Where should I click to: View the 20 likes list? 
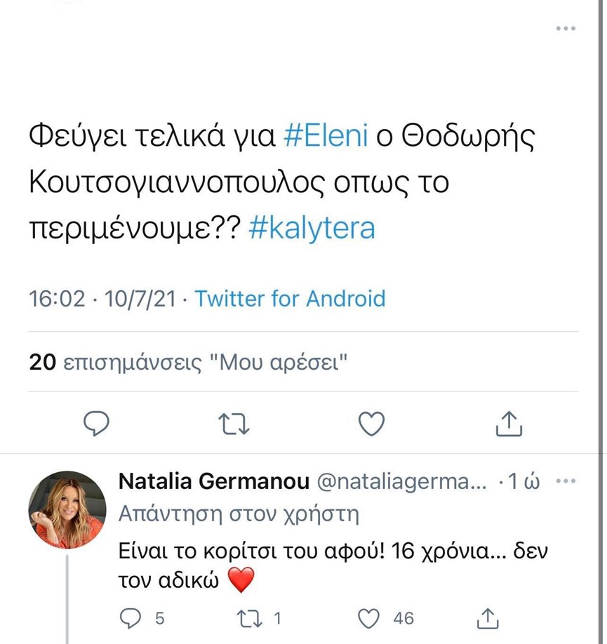coord(189,362)
